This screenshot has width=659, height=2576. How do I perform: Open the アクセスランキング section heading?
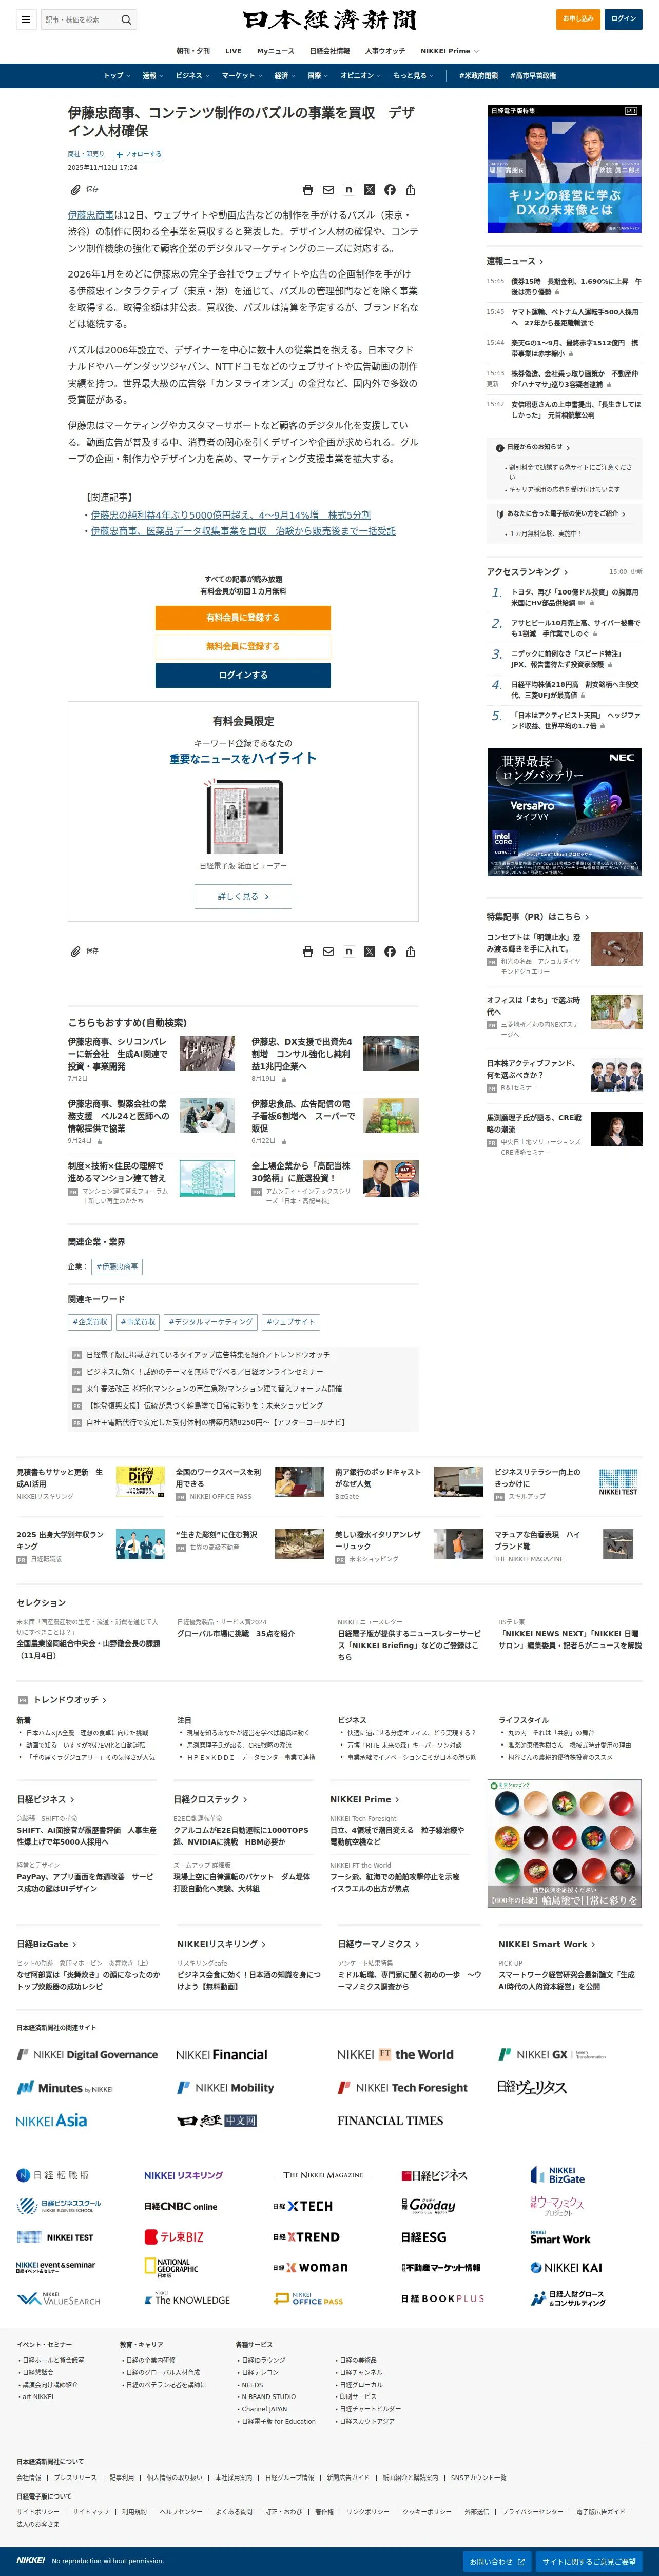(527, 572)
